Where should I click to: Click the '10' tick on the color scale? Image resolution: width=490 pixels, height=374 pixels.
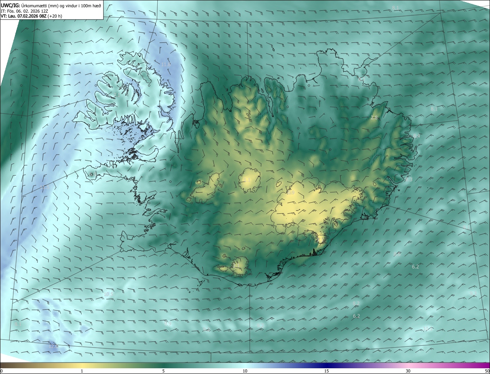coord(245,371)
